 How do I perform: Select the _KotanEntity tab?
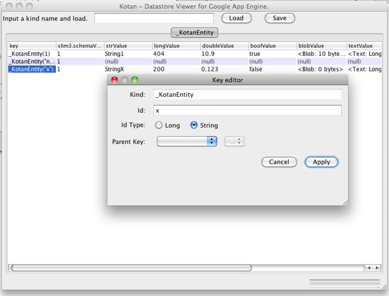194,33
